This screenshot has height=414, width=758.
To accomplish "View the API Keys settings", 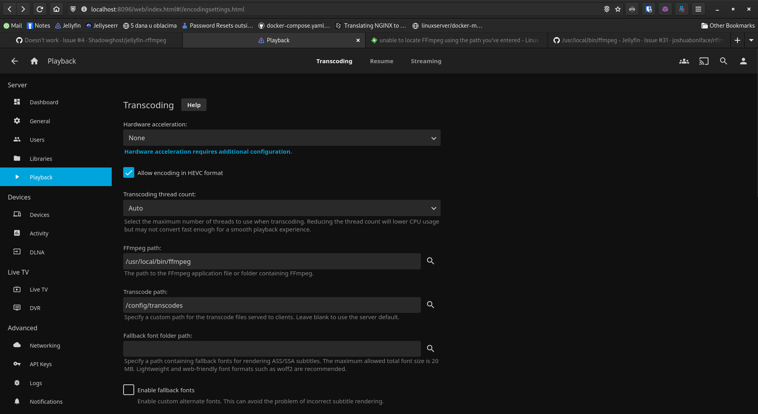I will 41,364.
